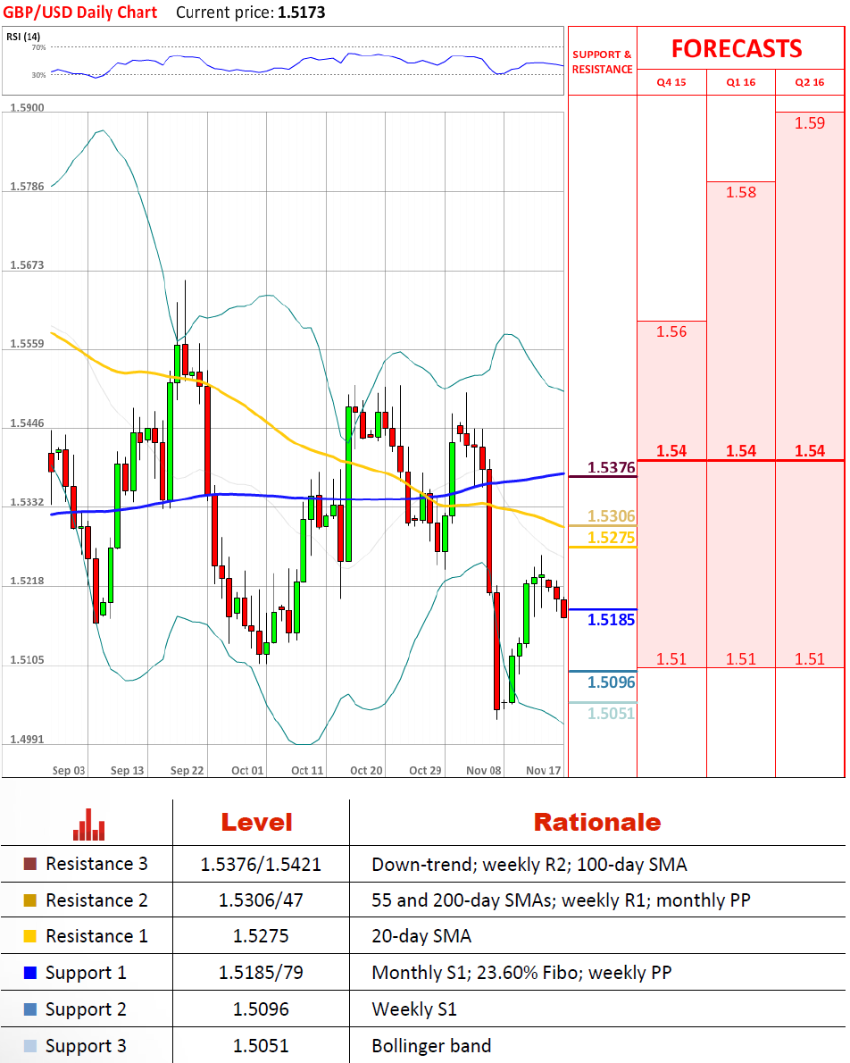Select the Support 3 light swatch
Image resolution: width=850 pixels, height=1063 pixels.
(29, 1046)
